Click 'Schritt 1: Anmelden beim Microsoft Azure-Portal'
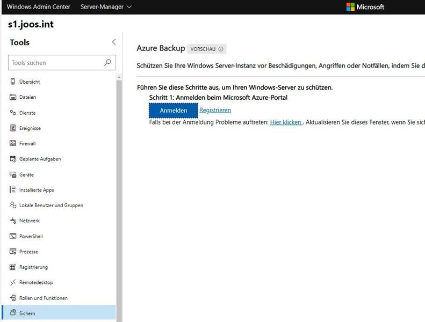The image size is (425, 322). coord(218,98)
